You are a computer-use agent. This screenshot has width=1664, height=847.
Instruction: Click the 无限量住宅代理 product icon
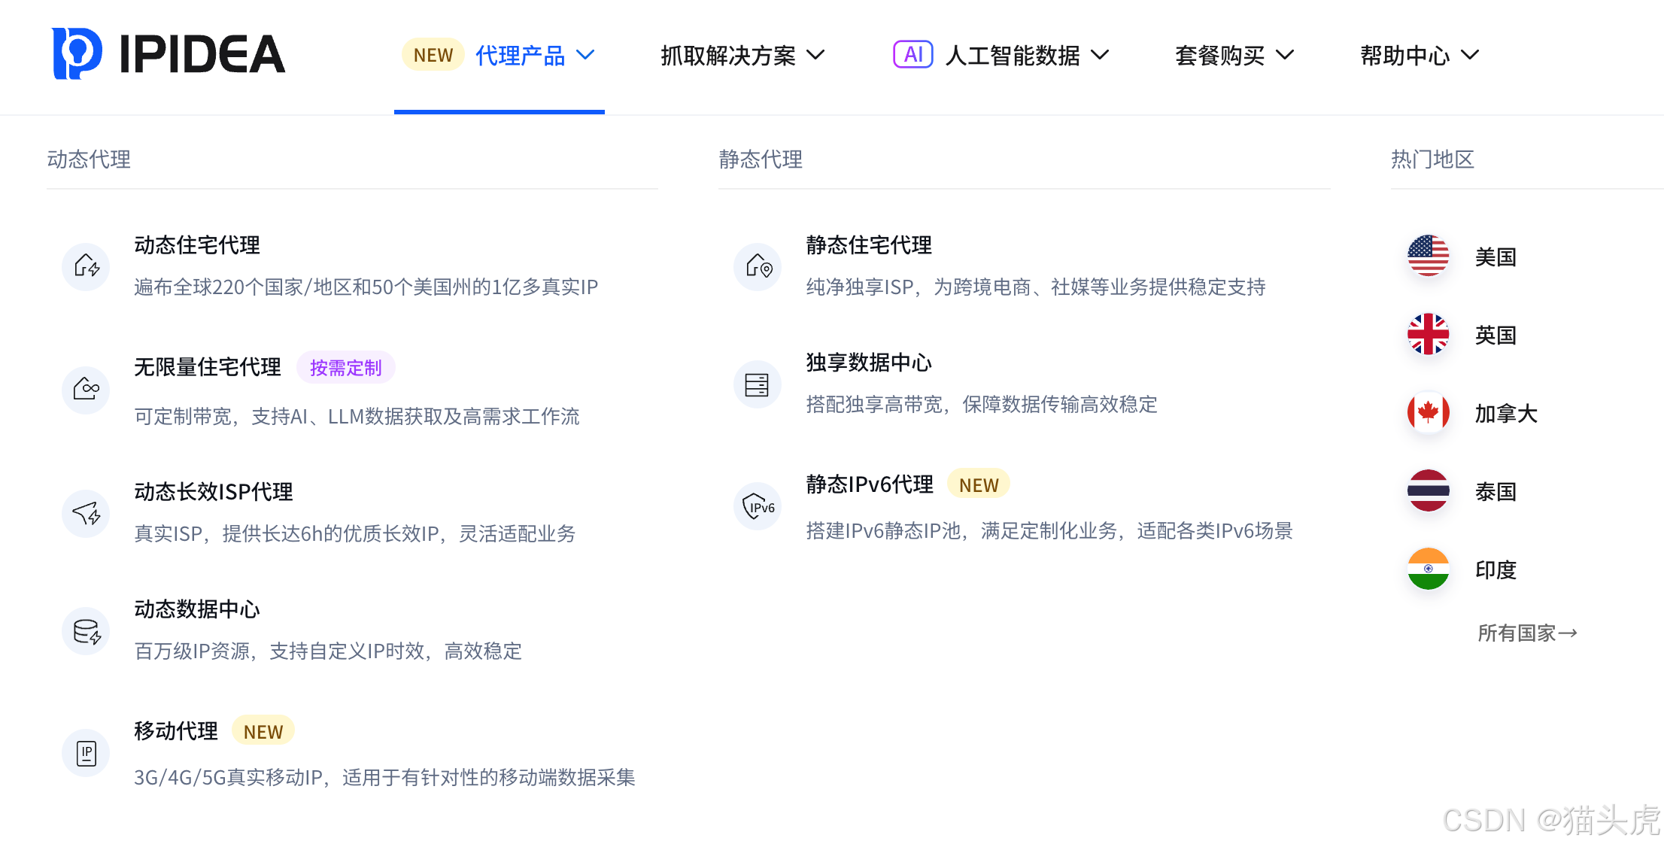[86, 390]
